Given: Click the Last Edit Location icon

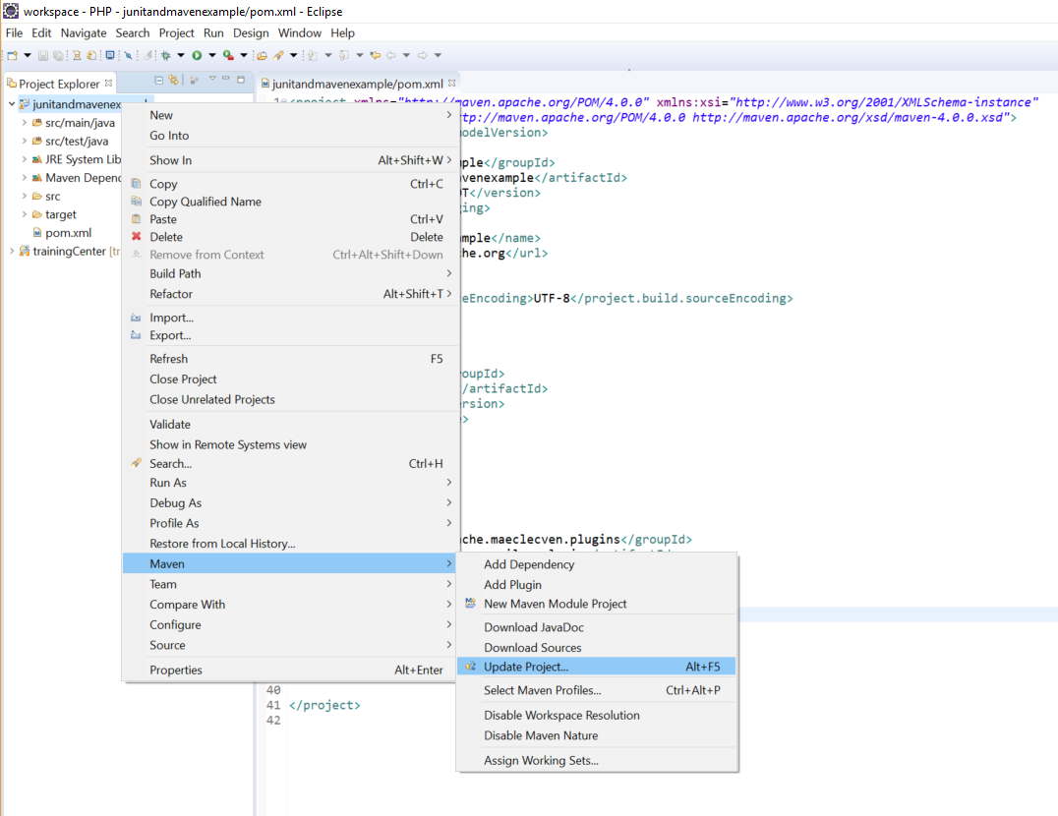Looking at the screenshot, I should pos(376,55).
